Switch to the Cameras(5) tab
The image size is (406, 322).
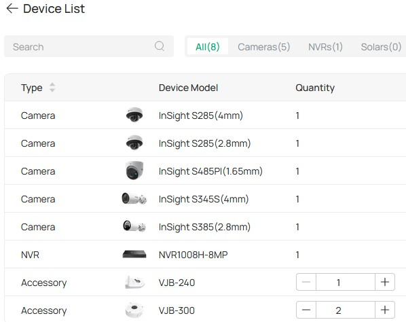point(264,47)
